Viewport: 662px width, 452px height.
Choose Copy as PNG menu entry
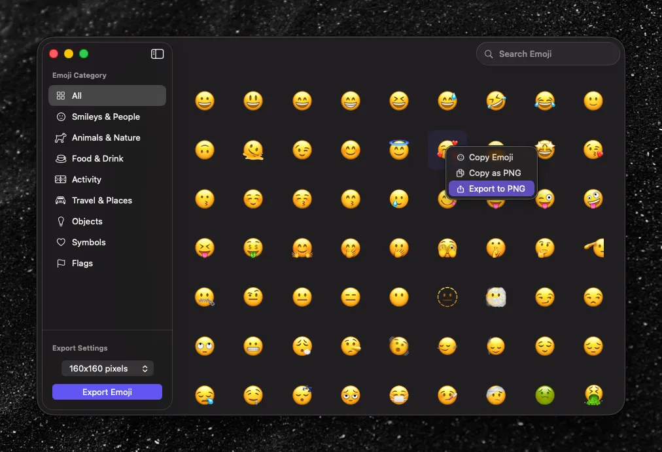(491, 173)
